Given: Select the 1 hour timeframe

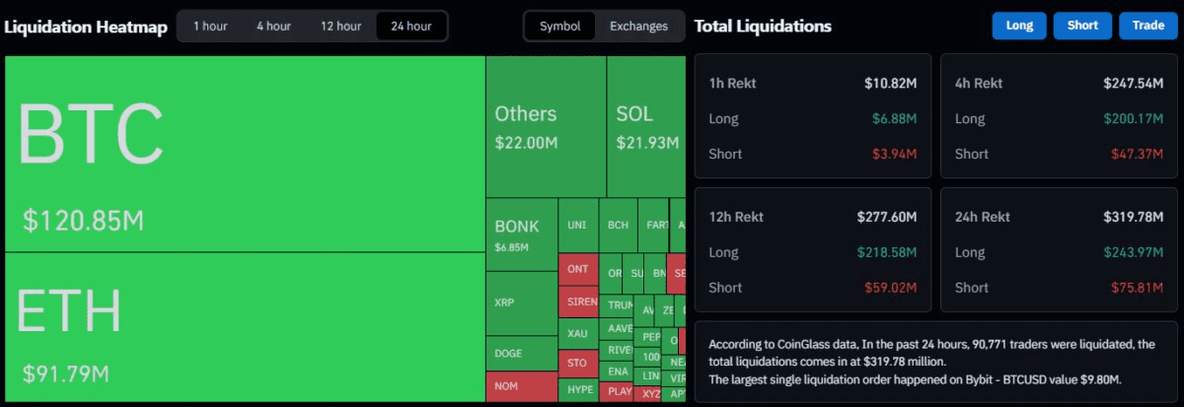Looking at the screenshot, I should click(211, 26).
